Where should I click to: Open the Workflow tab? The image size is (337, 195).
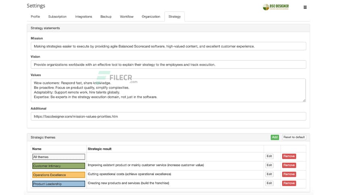pyautogui.click(x=127, y=17)
